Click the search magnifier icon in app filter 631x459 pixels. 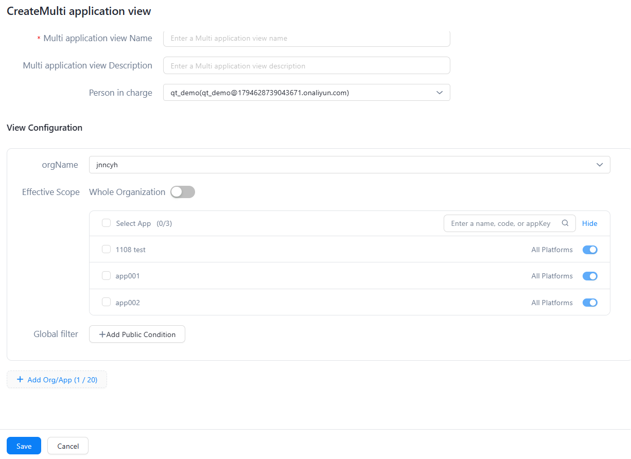click(565, 223)
